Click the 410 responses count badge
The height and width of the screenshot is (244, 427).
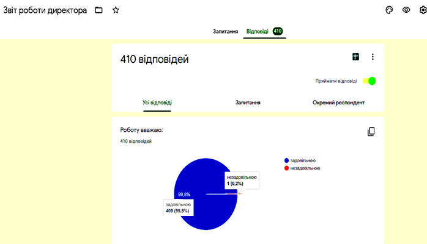click(278, 31)
